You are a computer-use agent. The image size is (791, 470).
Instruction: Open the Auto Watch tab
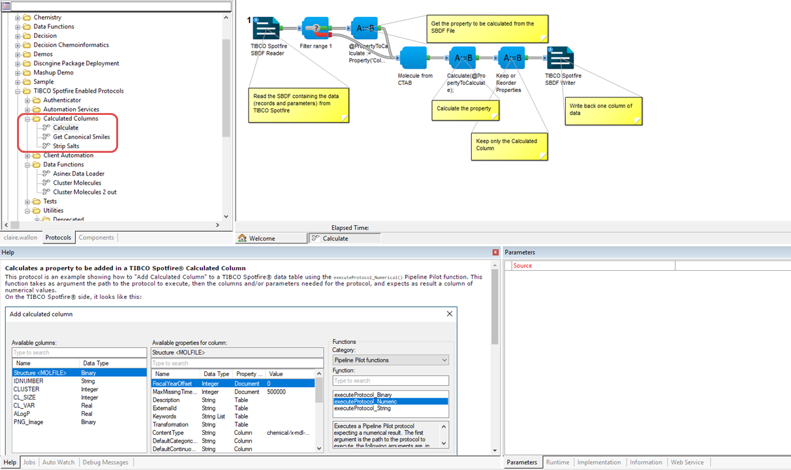pyautogui.click(x=59, y=462)
